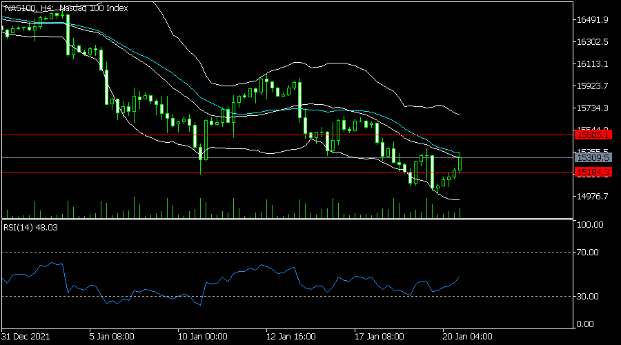
Task: Select the gray 15309.5 current price label
Action: tap(593, 157)
